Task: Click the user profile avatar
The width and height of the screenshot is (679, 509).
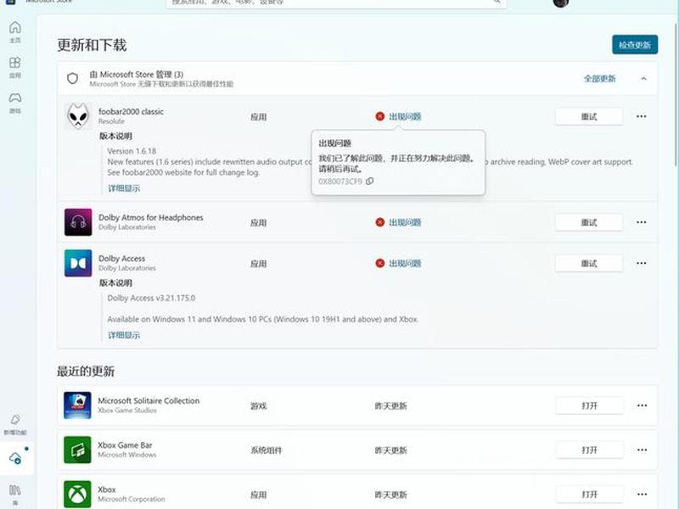Action: point(561,3)
